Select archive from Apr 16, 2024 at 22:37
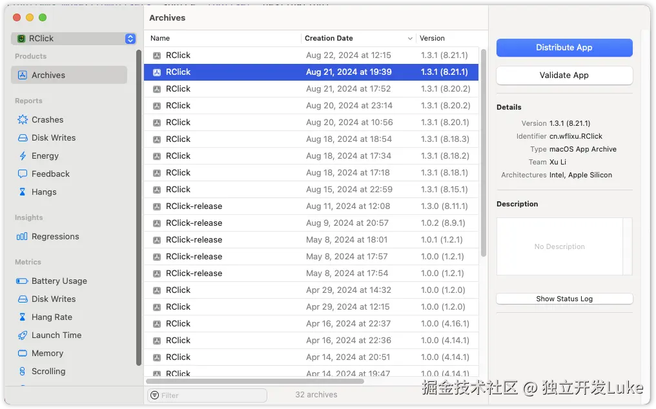The height and width of the screenshot is (409, 656). click(x=311, y=323)
